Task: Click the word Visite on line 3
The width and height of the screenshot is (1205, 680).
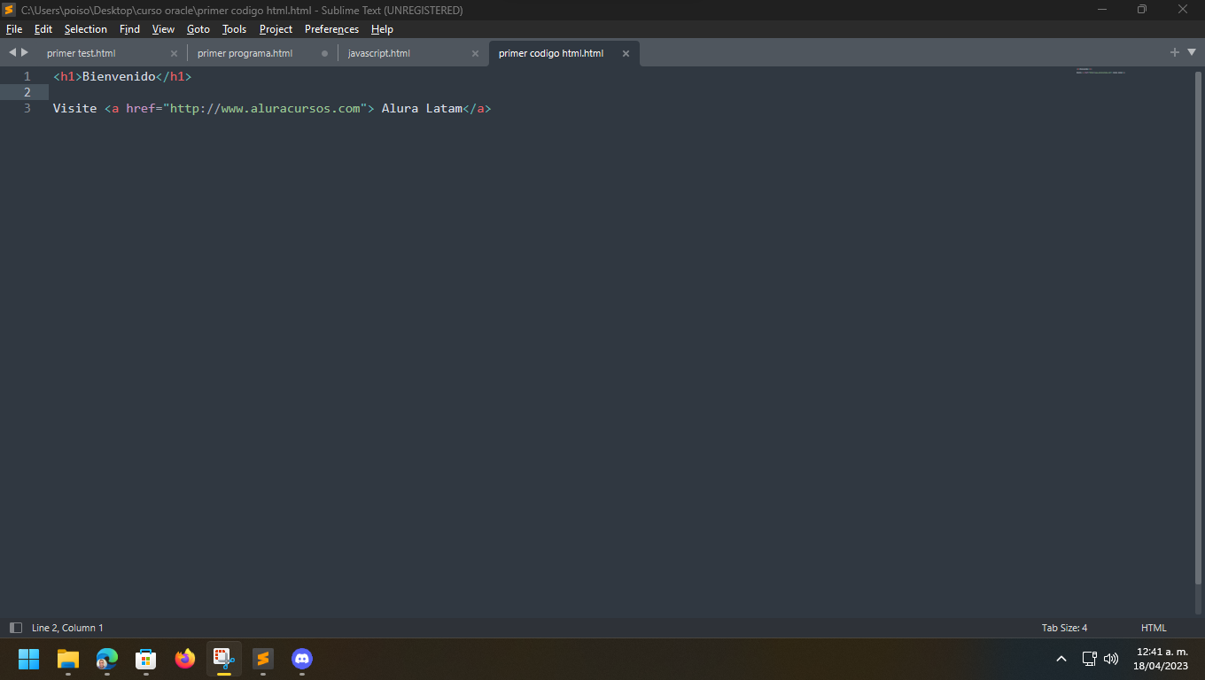Action: click(74, 108)
